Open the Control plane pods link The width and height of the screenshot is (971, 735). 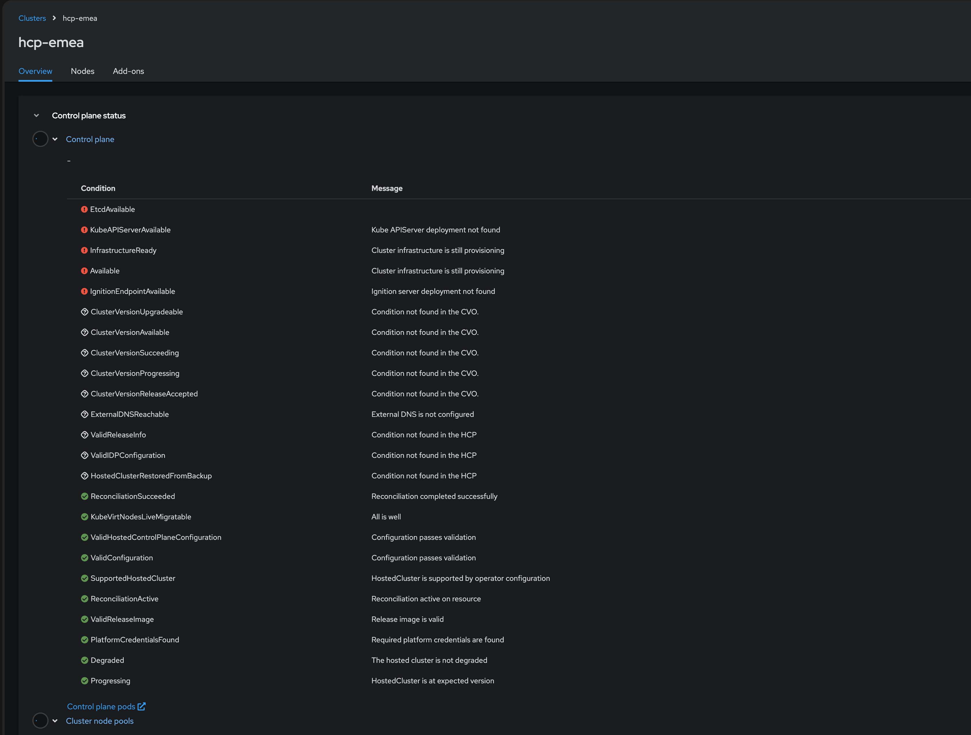[101, 706]
